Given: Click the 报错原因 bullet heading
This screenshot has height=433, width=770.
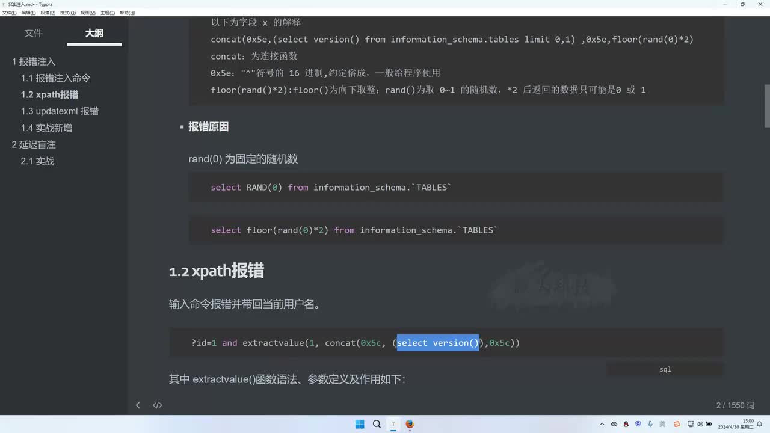Looking at the screenshot, I should click(x=208, y=126).
